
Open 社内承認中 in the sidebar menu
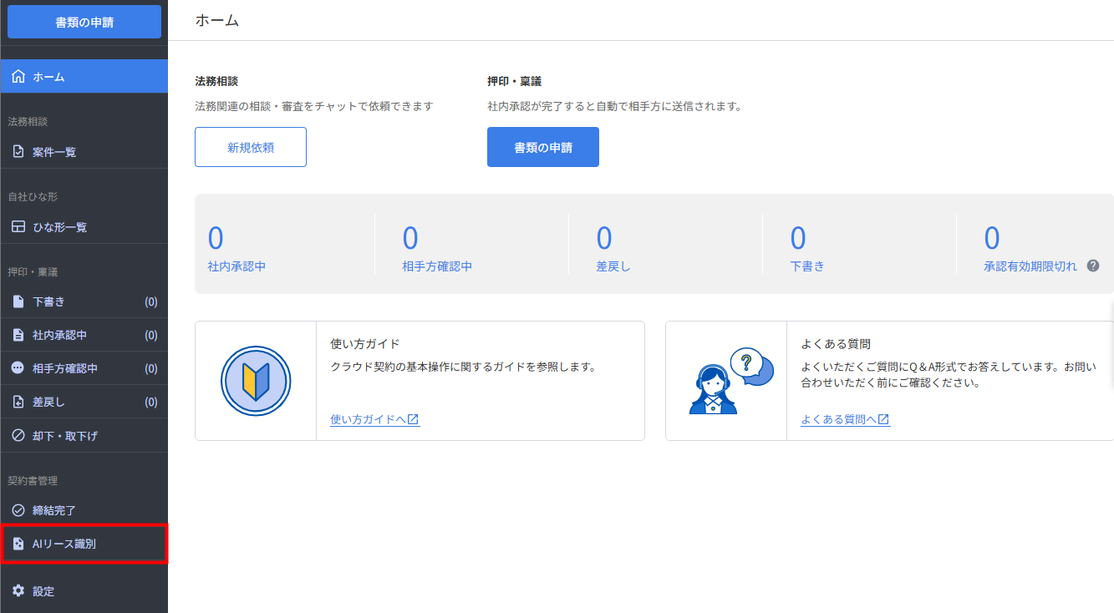[x=60, y=335]
